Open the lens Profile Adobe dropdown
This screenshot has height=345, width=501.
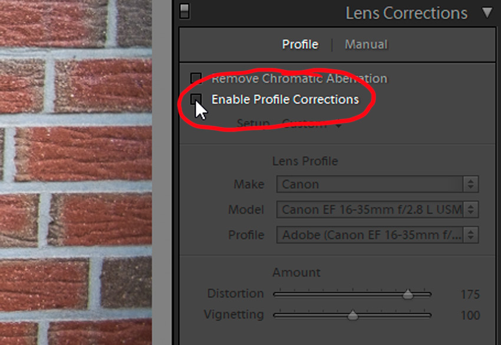377,235
